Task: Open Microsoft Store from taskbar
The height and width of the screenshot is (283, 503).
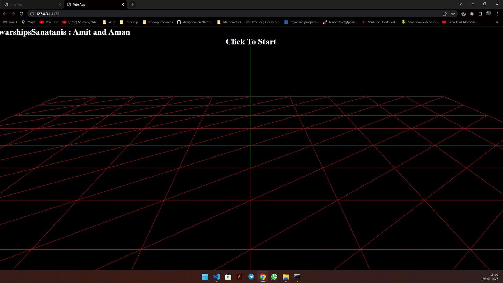Action: point(228,277)
